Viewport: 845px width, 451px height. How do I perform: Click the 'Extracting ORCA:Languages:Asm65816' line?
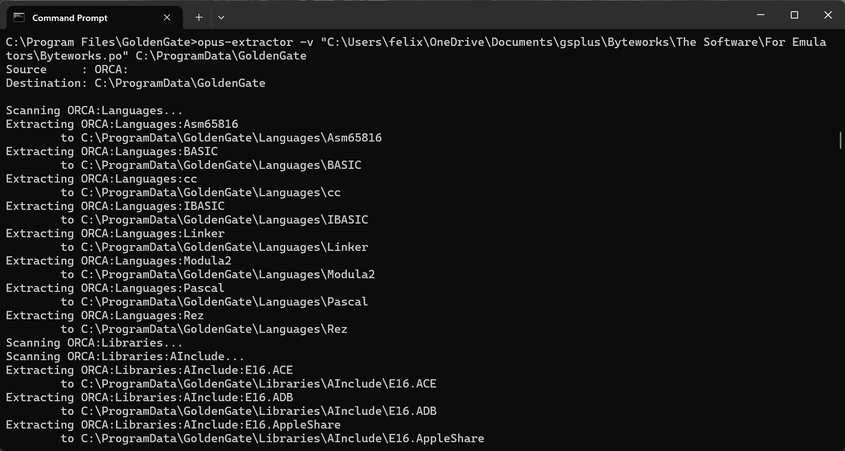coord(122,124)
